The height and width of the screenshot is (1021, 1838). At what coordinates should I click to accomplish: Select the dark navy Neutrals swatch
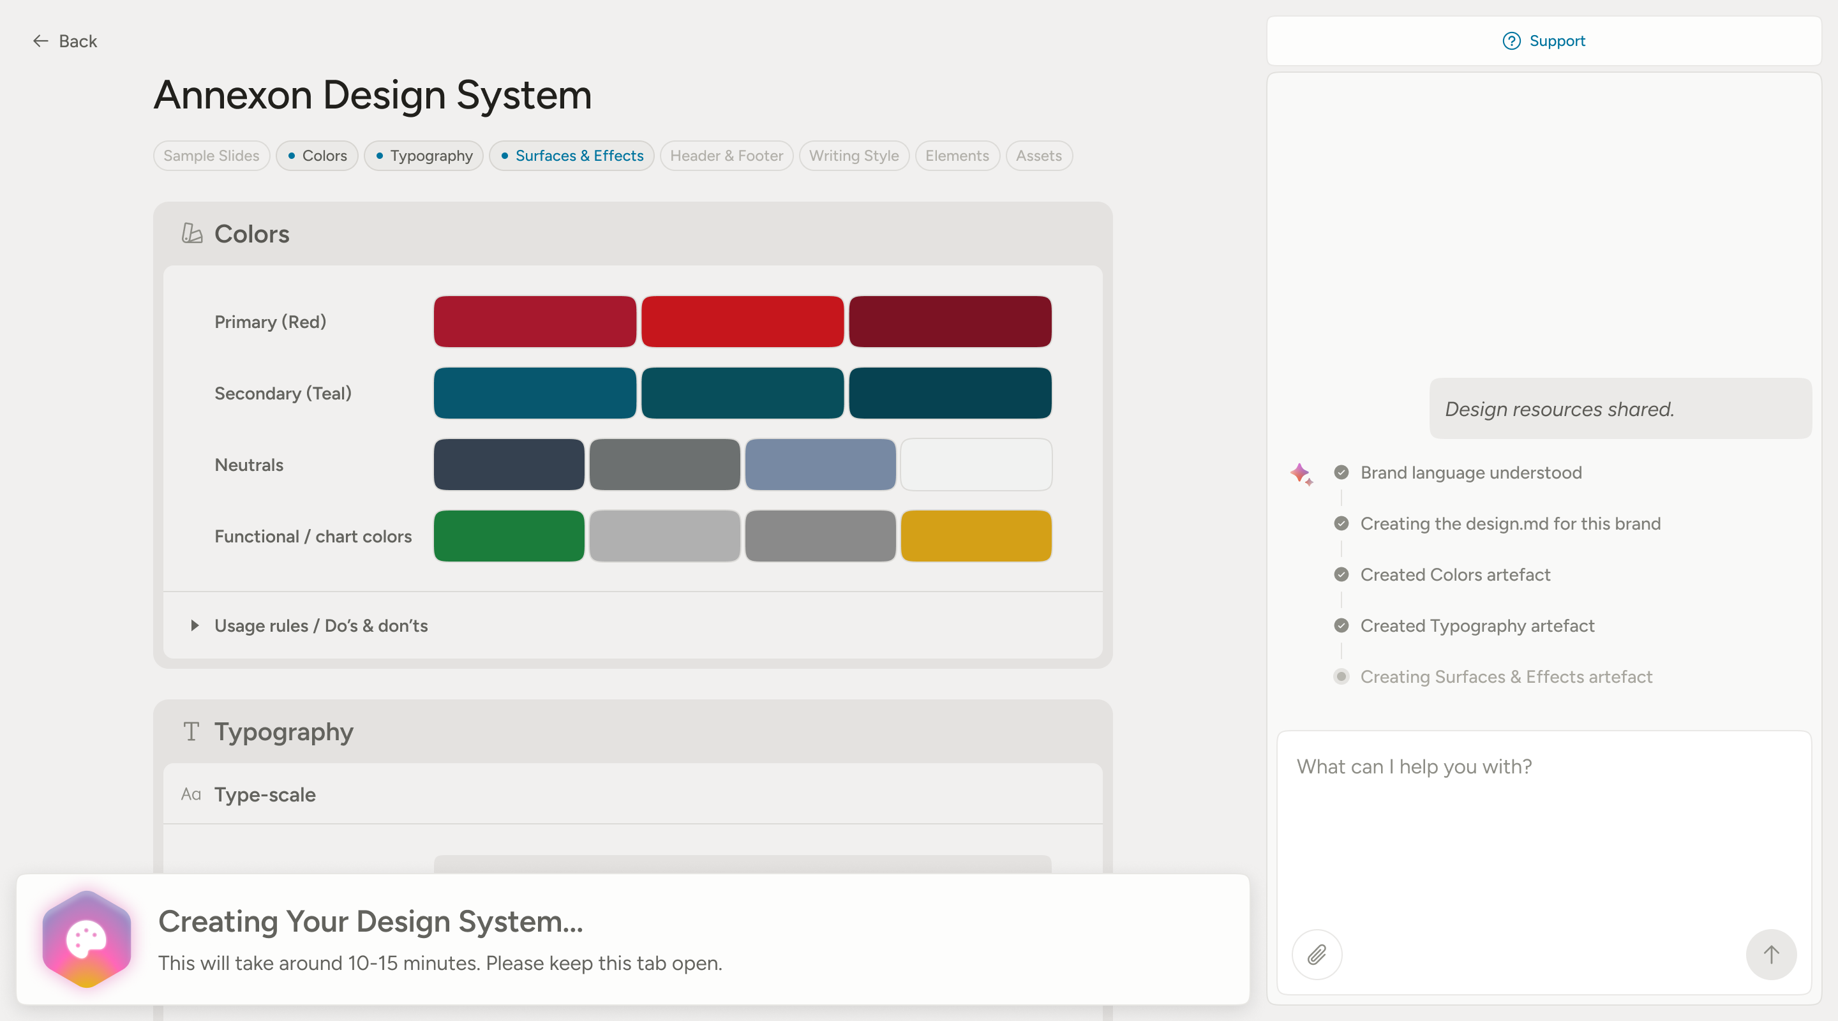pyautogui.click(x=509, y=465)
